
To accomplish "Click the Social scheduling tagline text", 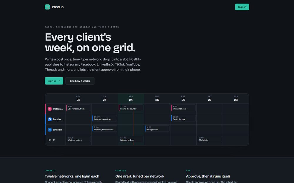I will tap(82, 27).
